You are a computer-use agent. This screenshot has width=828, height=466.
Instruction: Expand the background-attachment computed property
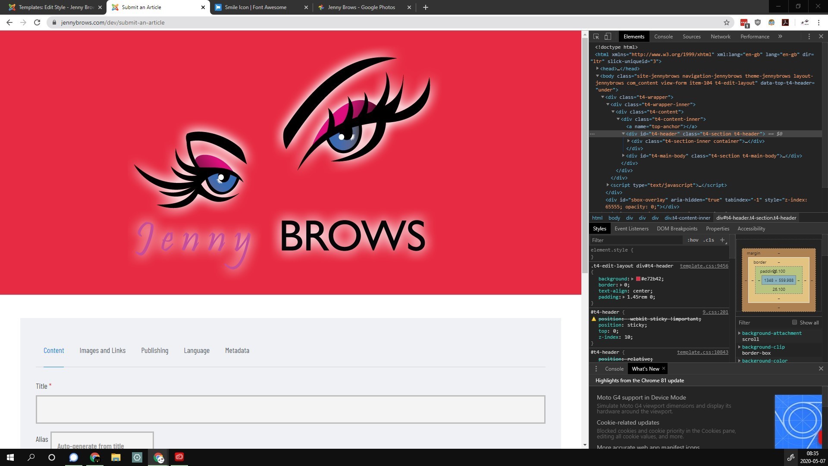[740, 333]
